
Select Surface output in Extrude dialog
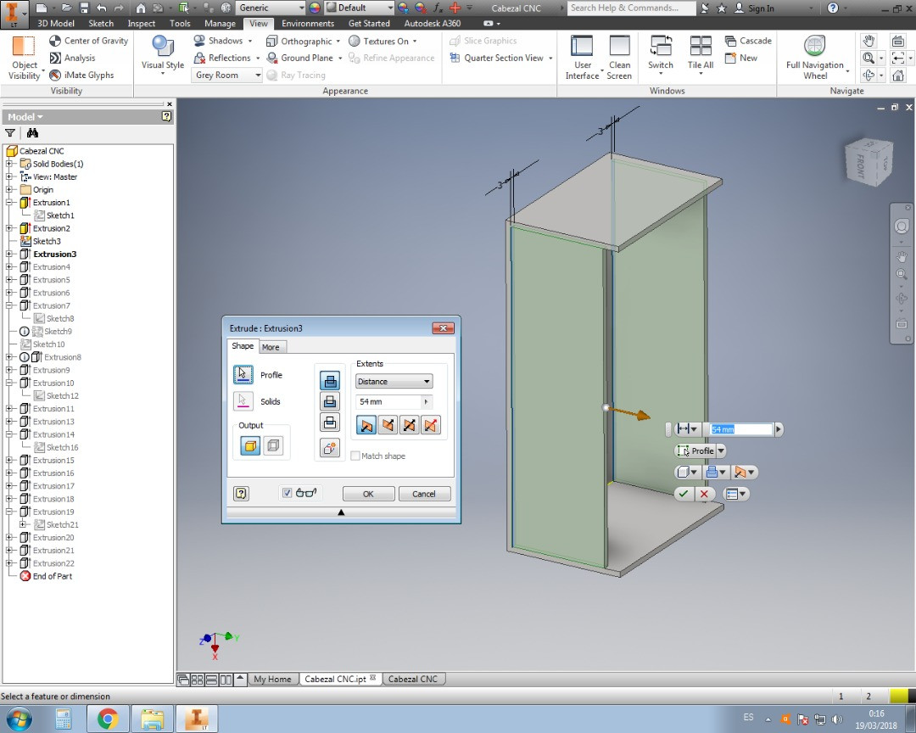(273, 446)
